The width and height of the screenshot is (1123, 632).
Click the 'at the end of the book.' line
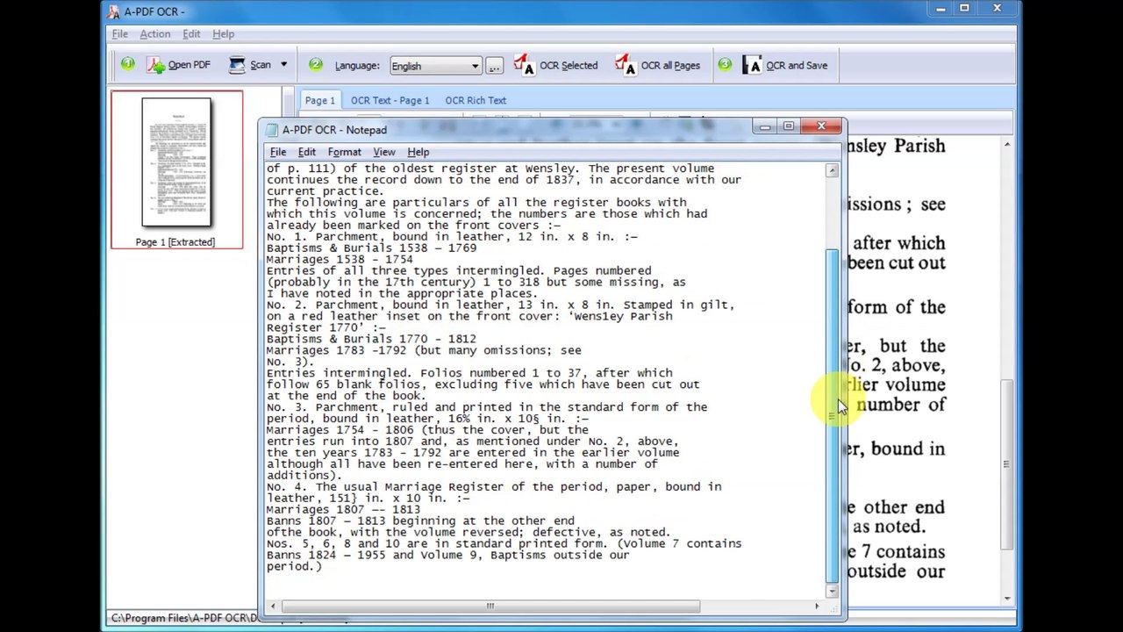347,396
